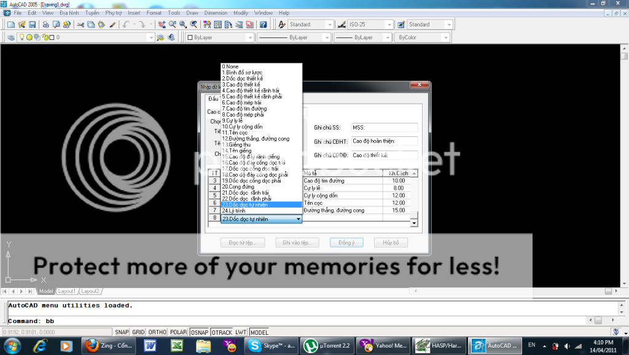The height and width of the screenshot is (355, 629).
Task: Save the drawing with floppy disk icon
Action: click(x=33, y=25)
